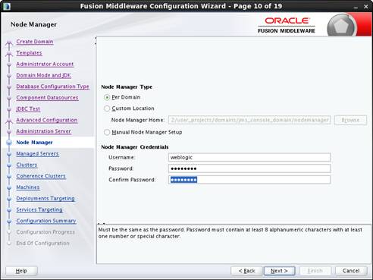Click the Managed Servers step bullet icon
373x280 pixels.
[9, 154]
